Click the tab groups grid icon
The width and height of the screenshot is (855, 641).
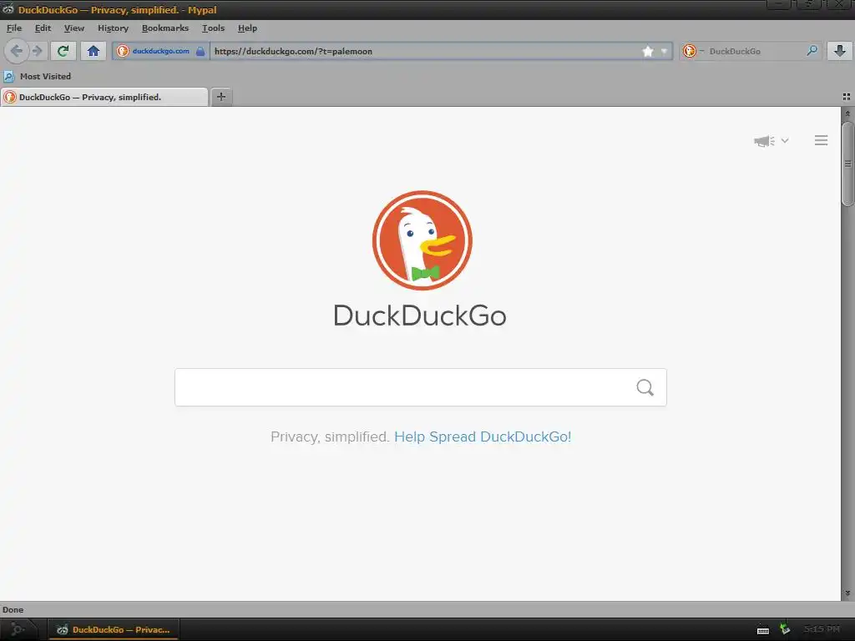click(x=847, y=97)
